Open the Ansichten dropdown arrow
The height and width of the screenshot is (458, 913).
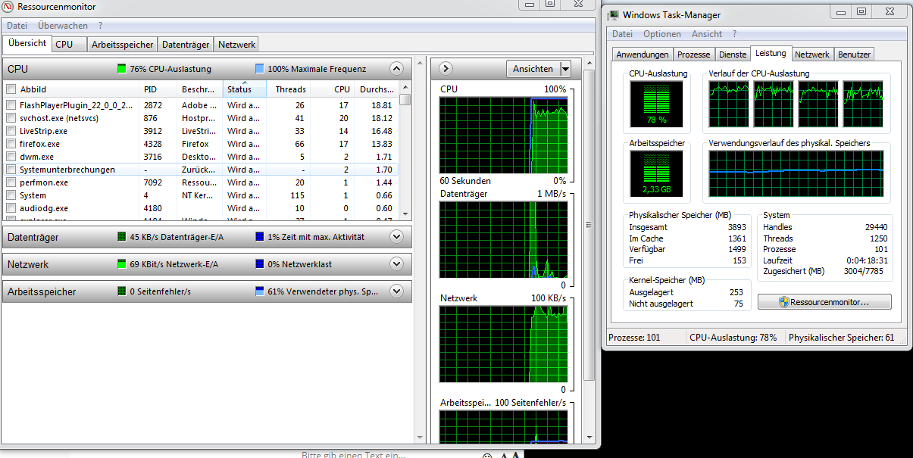coord(565,69)
